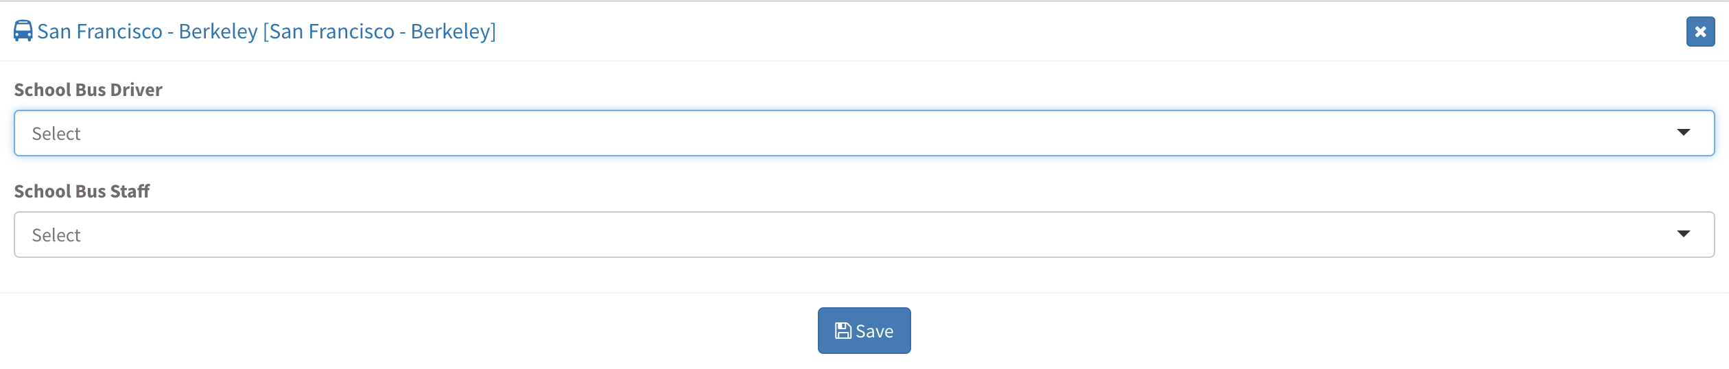
Task: Click the Select placeholder in the staff field
Action: tap(56, 235)
